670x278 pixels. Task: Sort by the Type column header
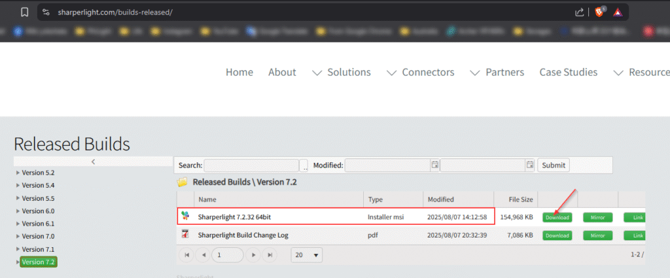tap(393, 200)
